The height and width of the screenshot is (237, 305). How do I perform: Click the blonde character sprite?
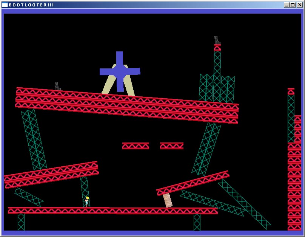point(87,202)
